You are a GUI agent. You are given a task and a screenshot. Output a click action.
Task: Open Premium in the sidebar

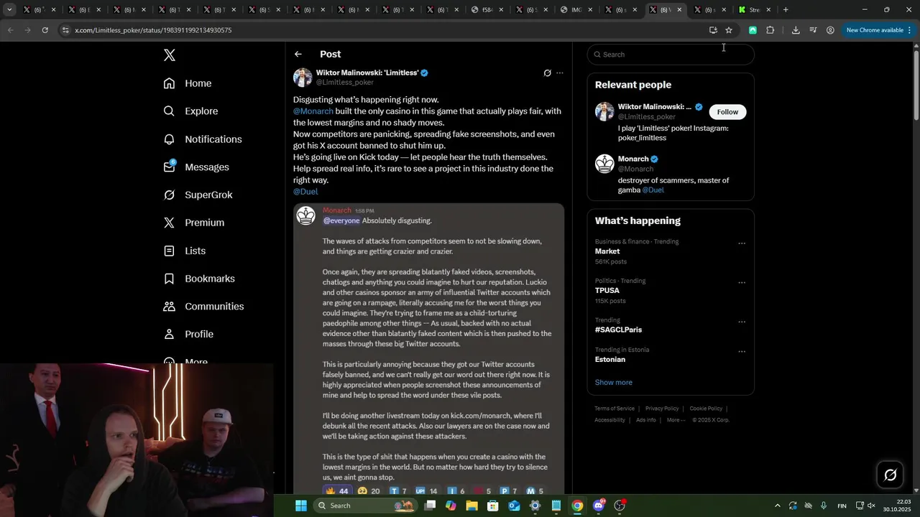click(x=194, y=223)
